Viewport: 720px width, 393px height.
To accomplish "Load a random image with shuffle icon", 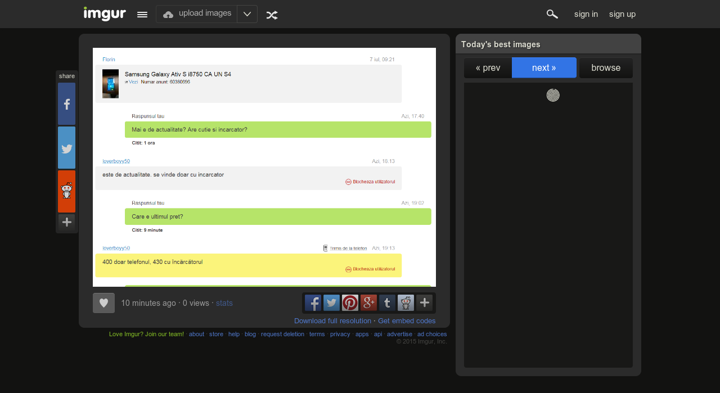I will point(272,15).
